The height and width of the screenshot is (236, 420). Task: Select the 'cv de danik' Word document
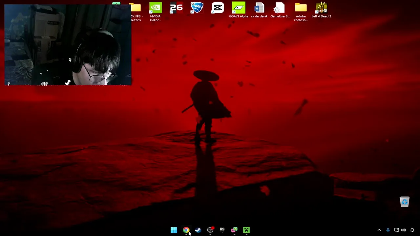point(259,10)
